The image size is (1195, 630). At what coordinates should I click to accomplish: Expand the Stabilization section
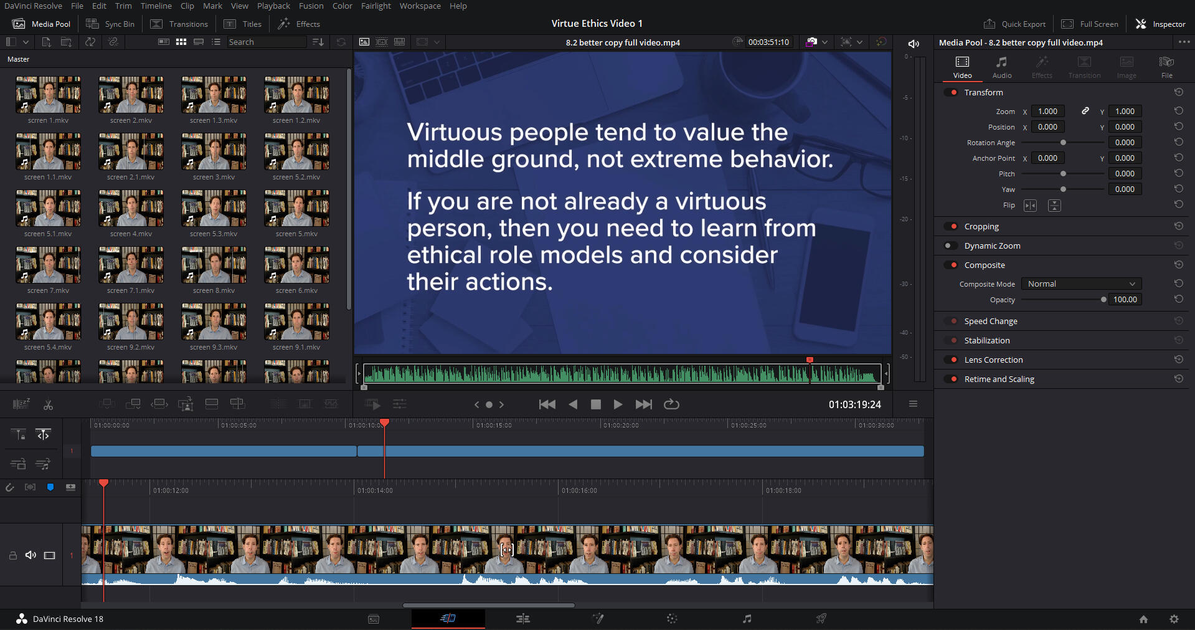click(x=986, y=341)
